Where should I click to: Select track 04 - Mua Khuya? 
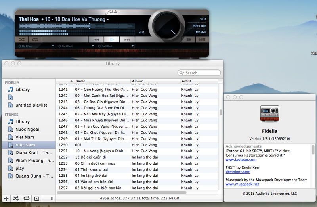tap(137, 120)
